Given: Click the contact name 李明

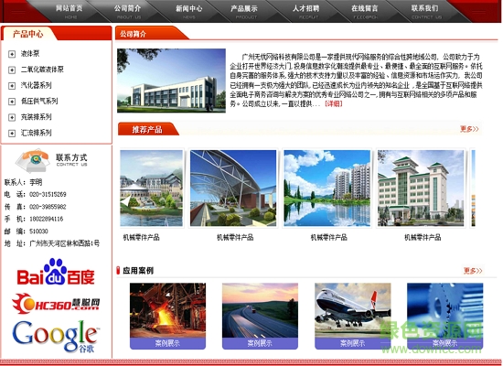Looking at the screenshot, I should tap(36, 182).
